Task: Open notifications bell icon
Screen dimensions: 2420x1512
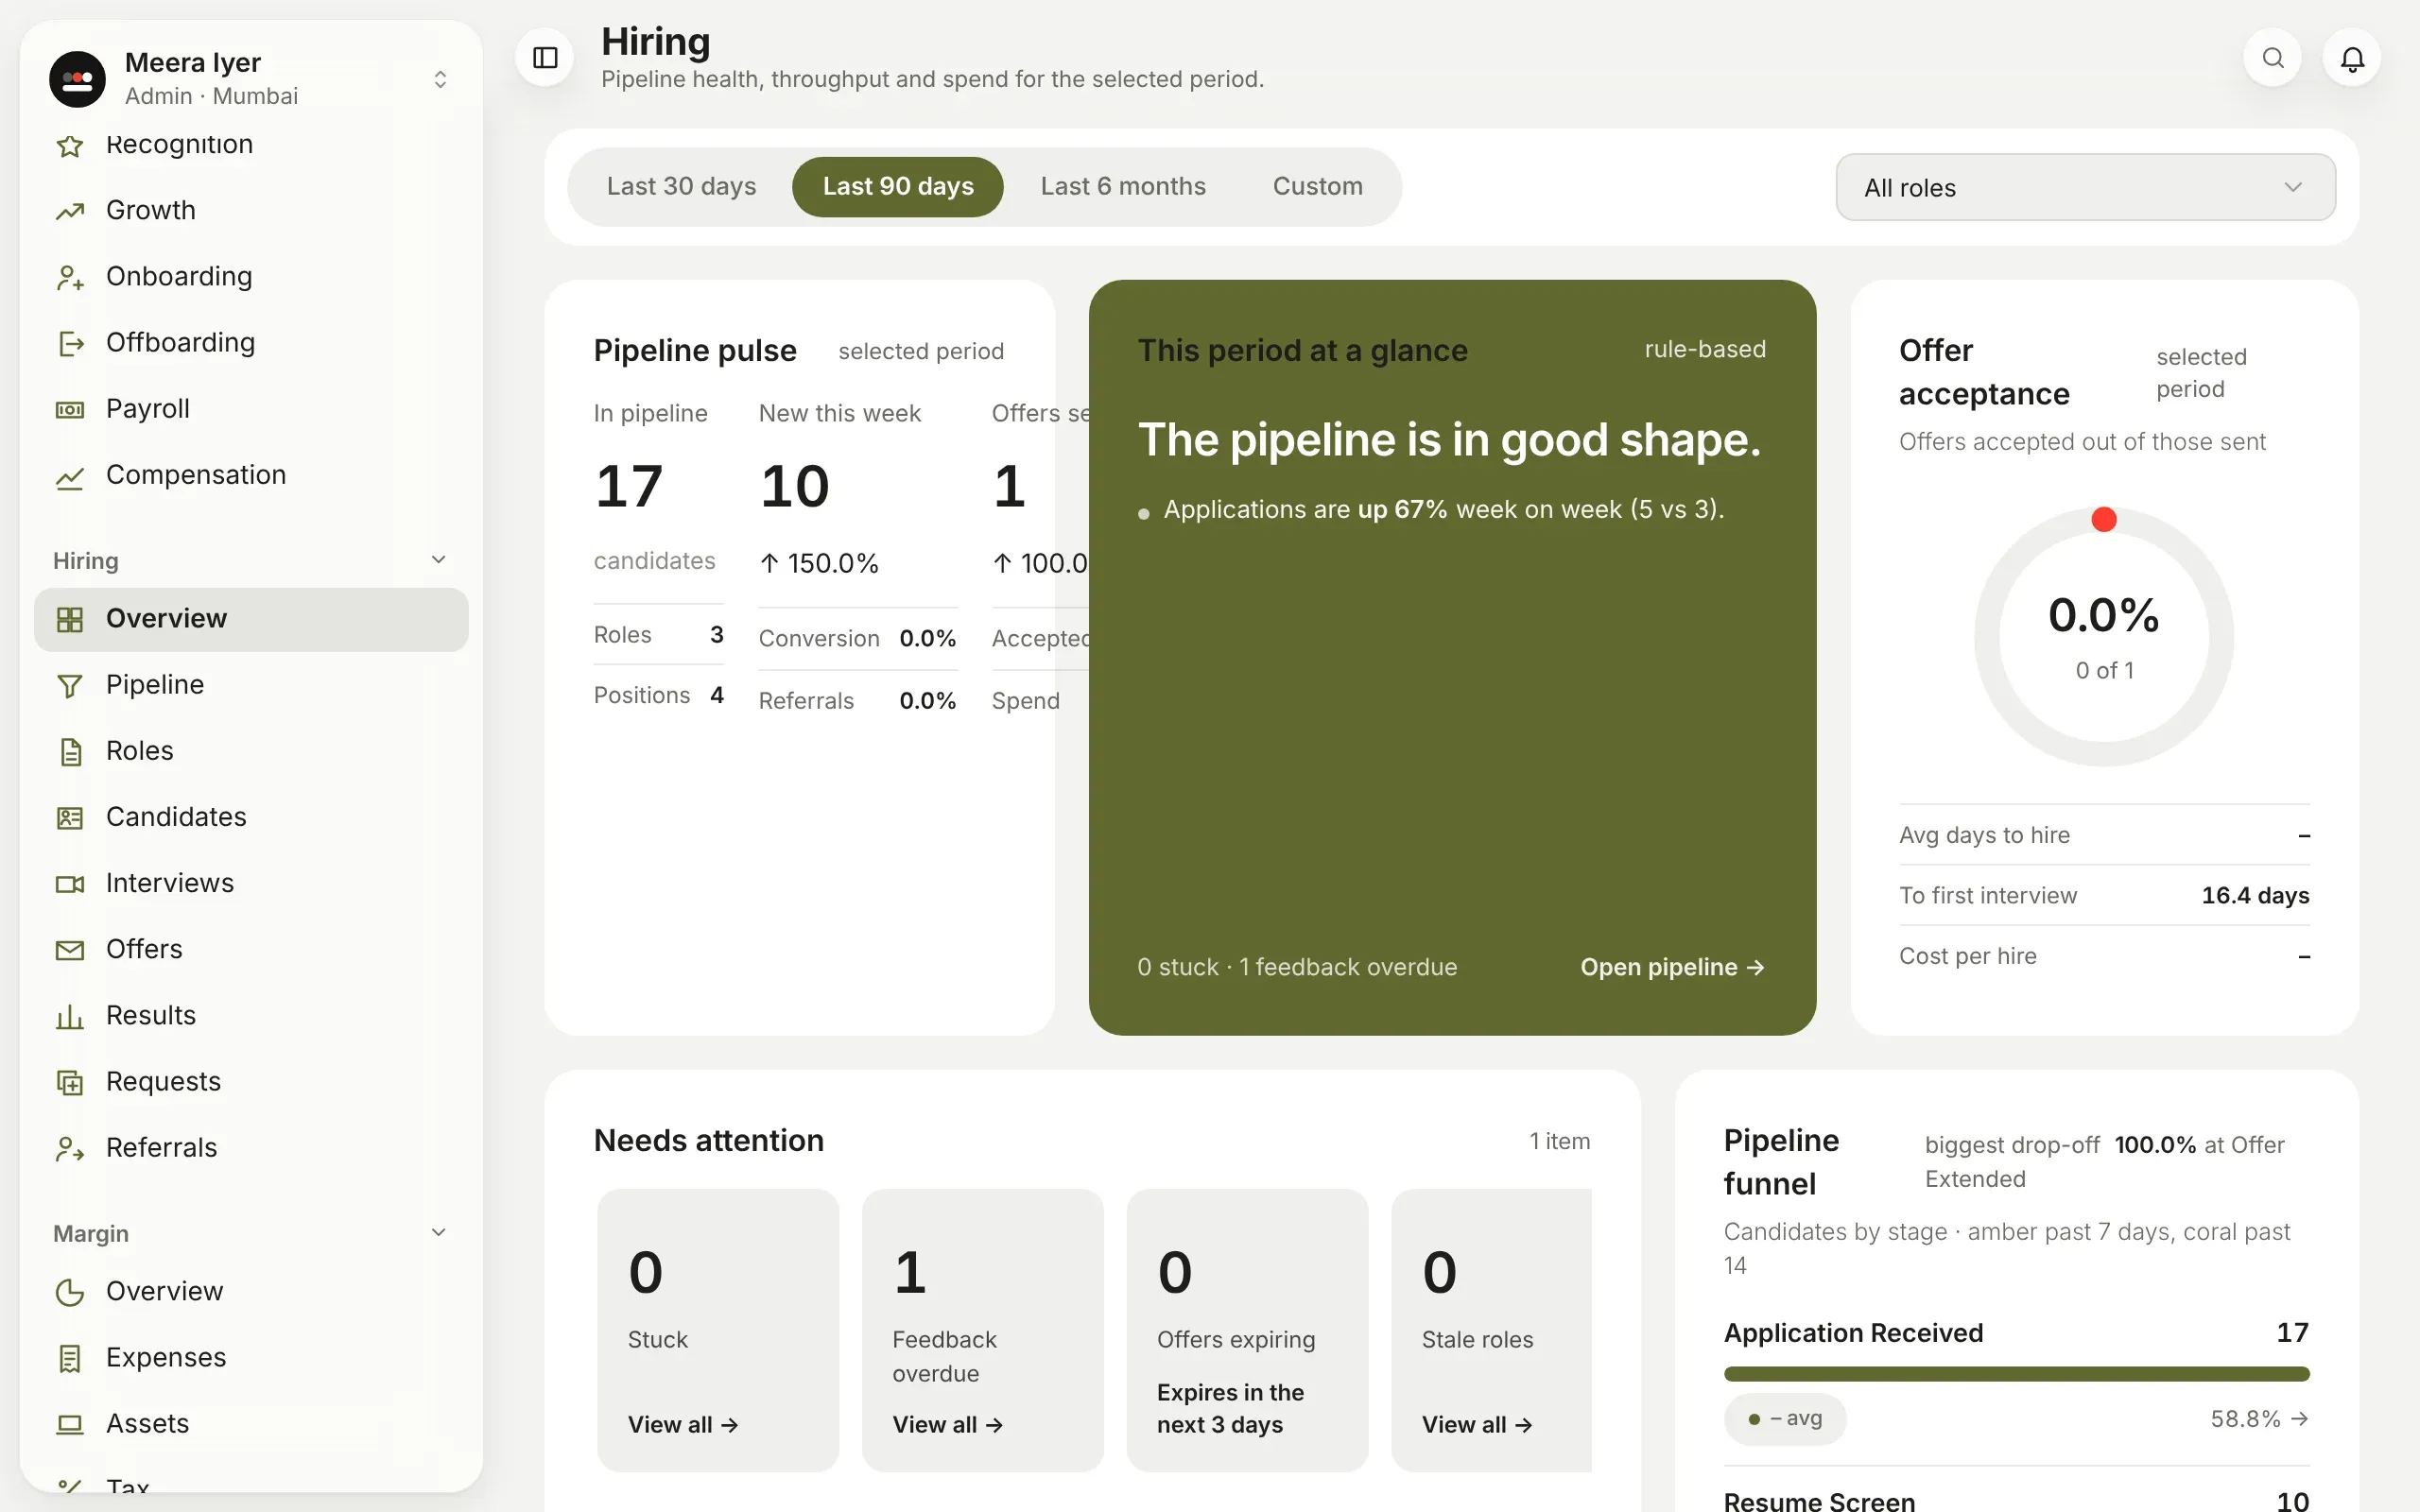Action: coord(2352,58)
